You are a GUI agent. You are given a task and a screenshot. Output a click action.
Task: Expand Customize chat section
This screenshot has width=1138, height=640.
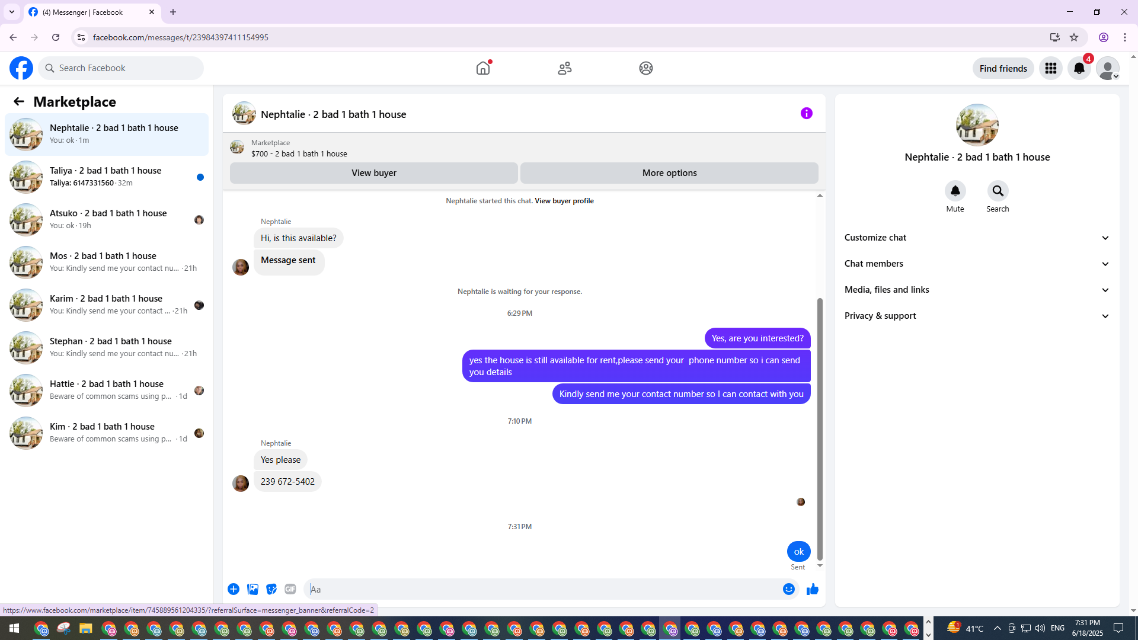(977, 238)
